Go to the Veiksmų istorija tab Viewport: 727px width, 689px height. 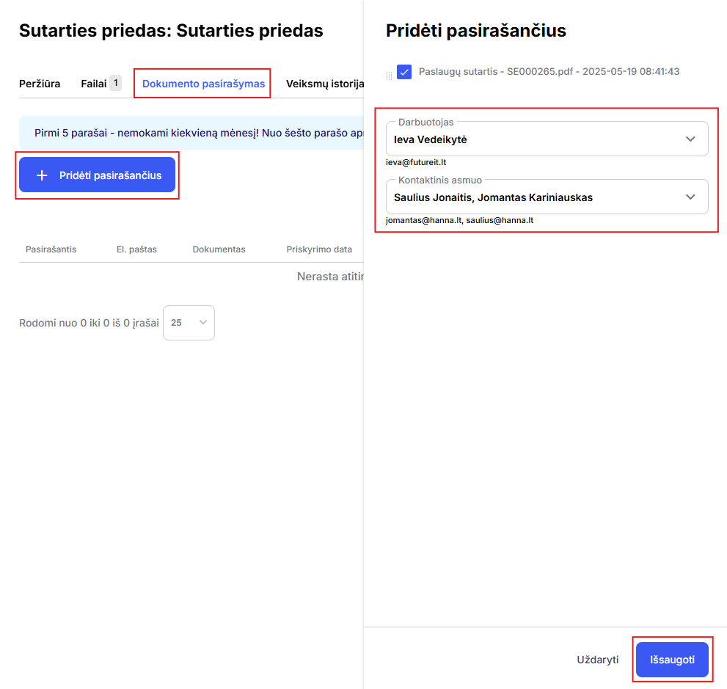point(324,84)
